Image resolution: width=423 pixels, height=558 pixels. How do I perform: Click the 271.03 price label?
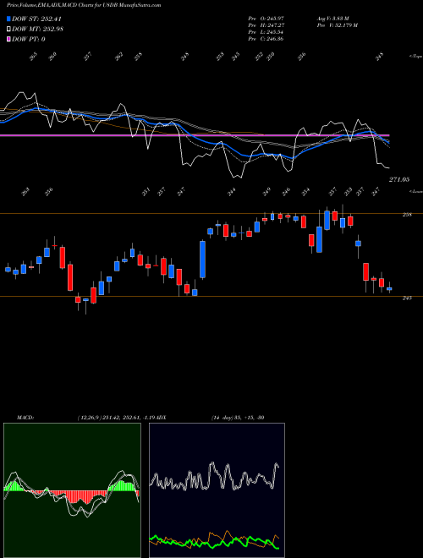pyautogui.click(x=398, y=180)
